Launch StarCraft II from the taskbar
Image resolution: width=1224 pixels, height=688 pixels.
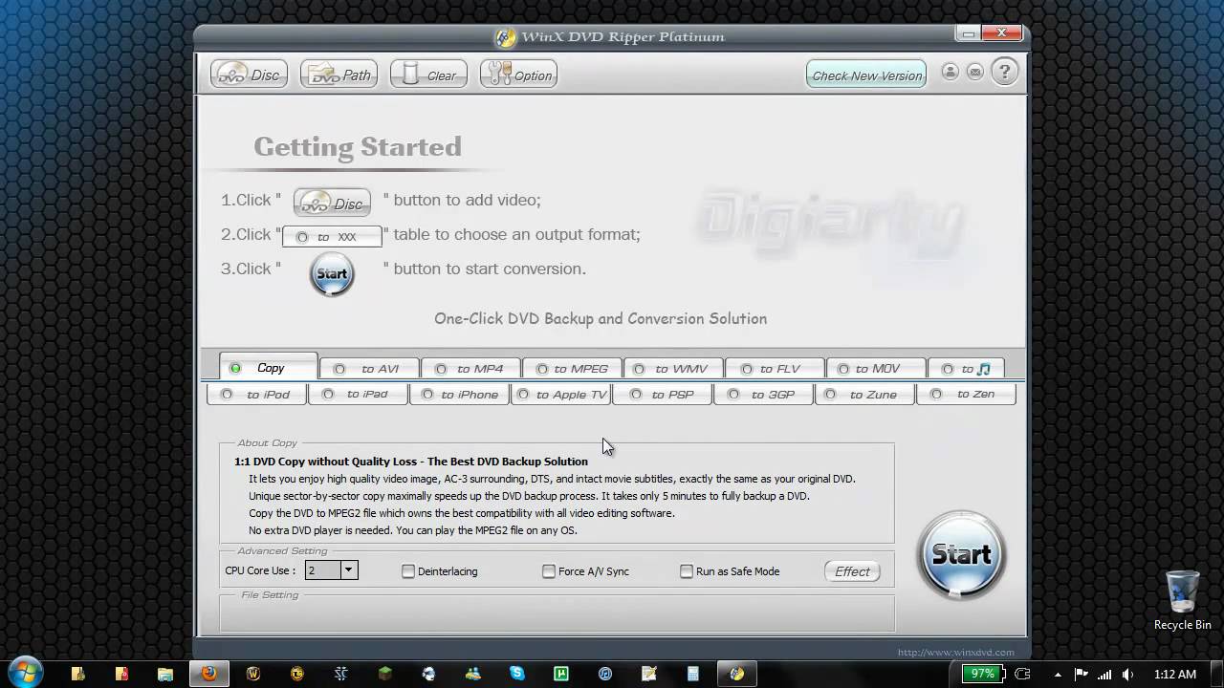point(341,674)
